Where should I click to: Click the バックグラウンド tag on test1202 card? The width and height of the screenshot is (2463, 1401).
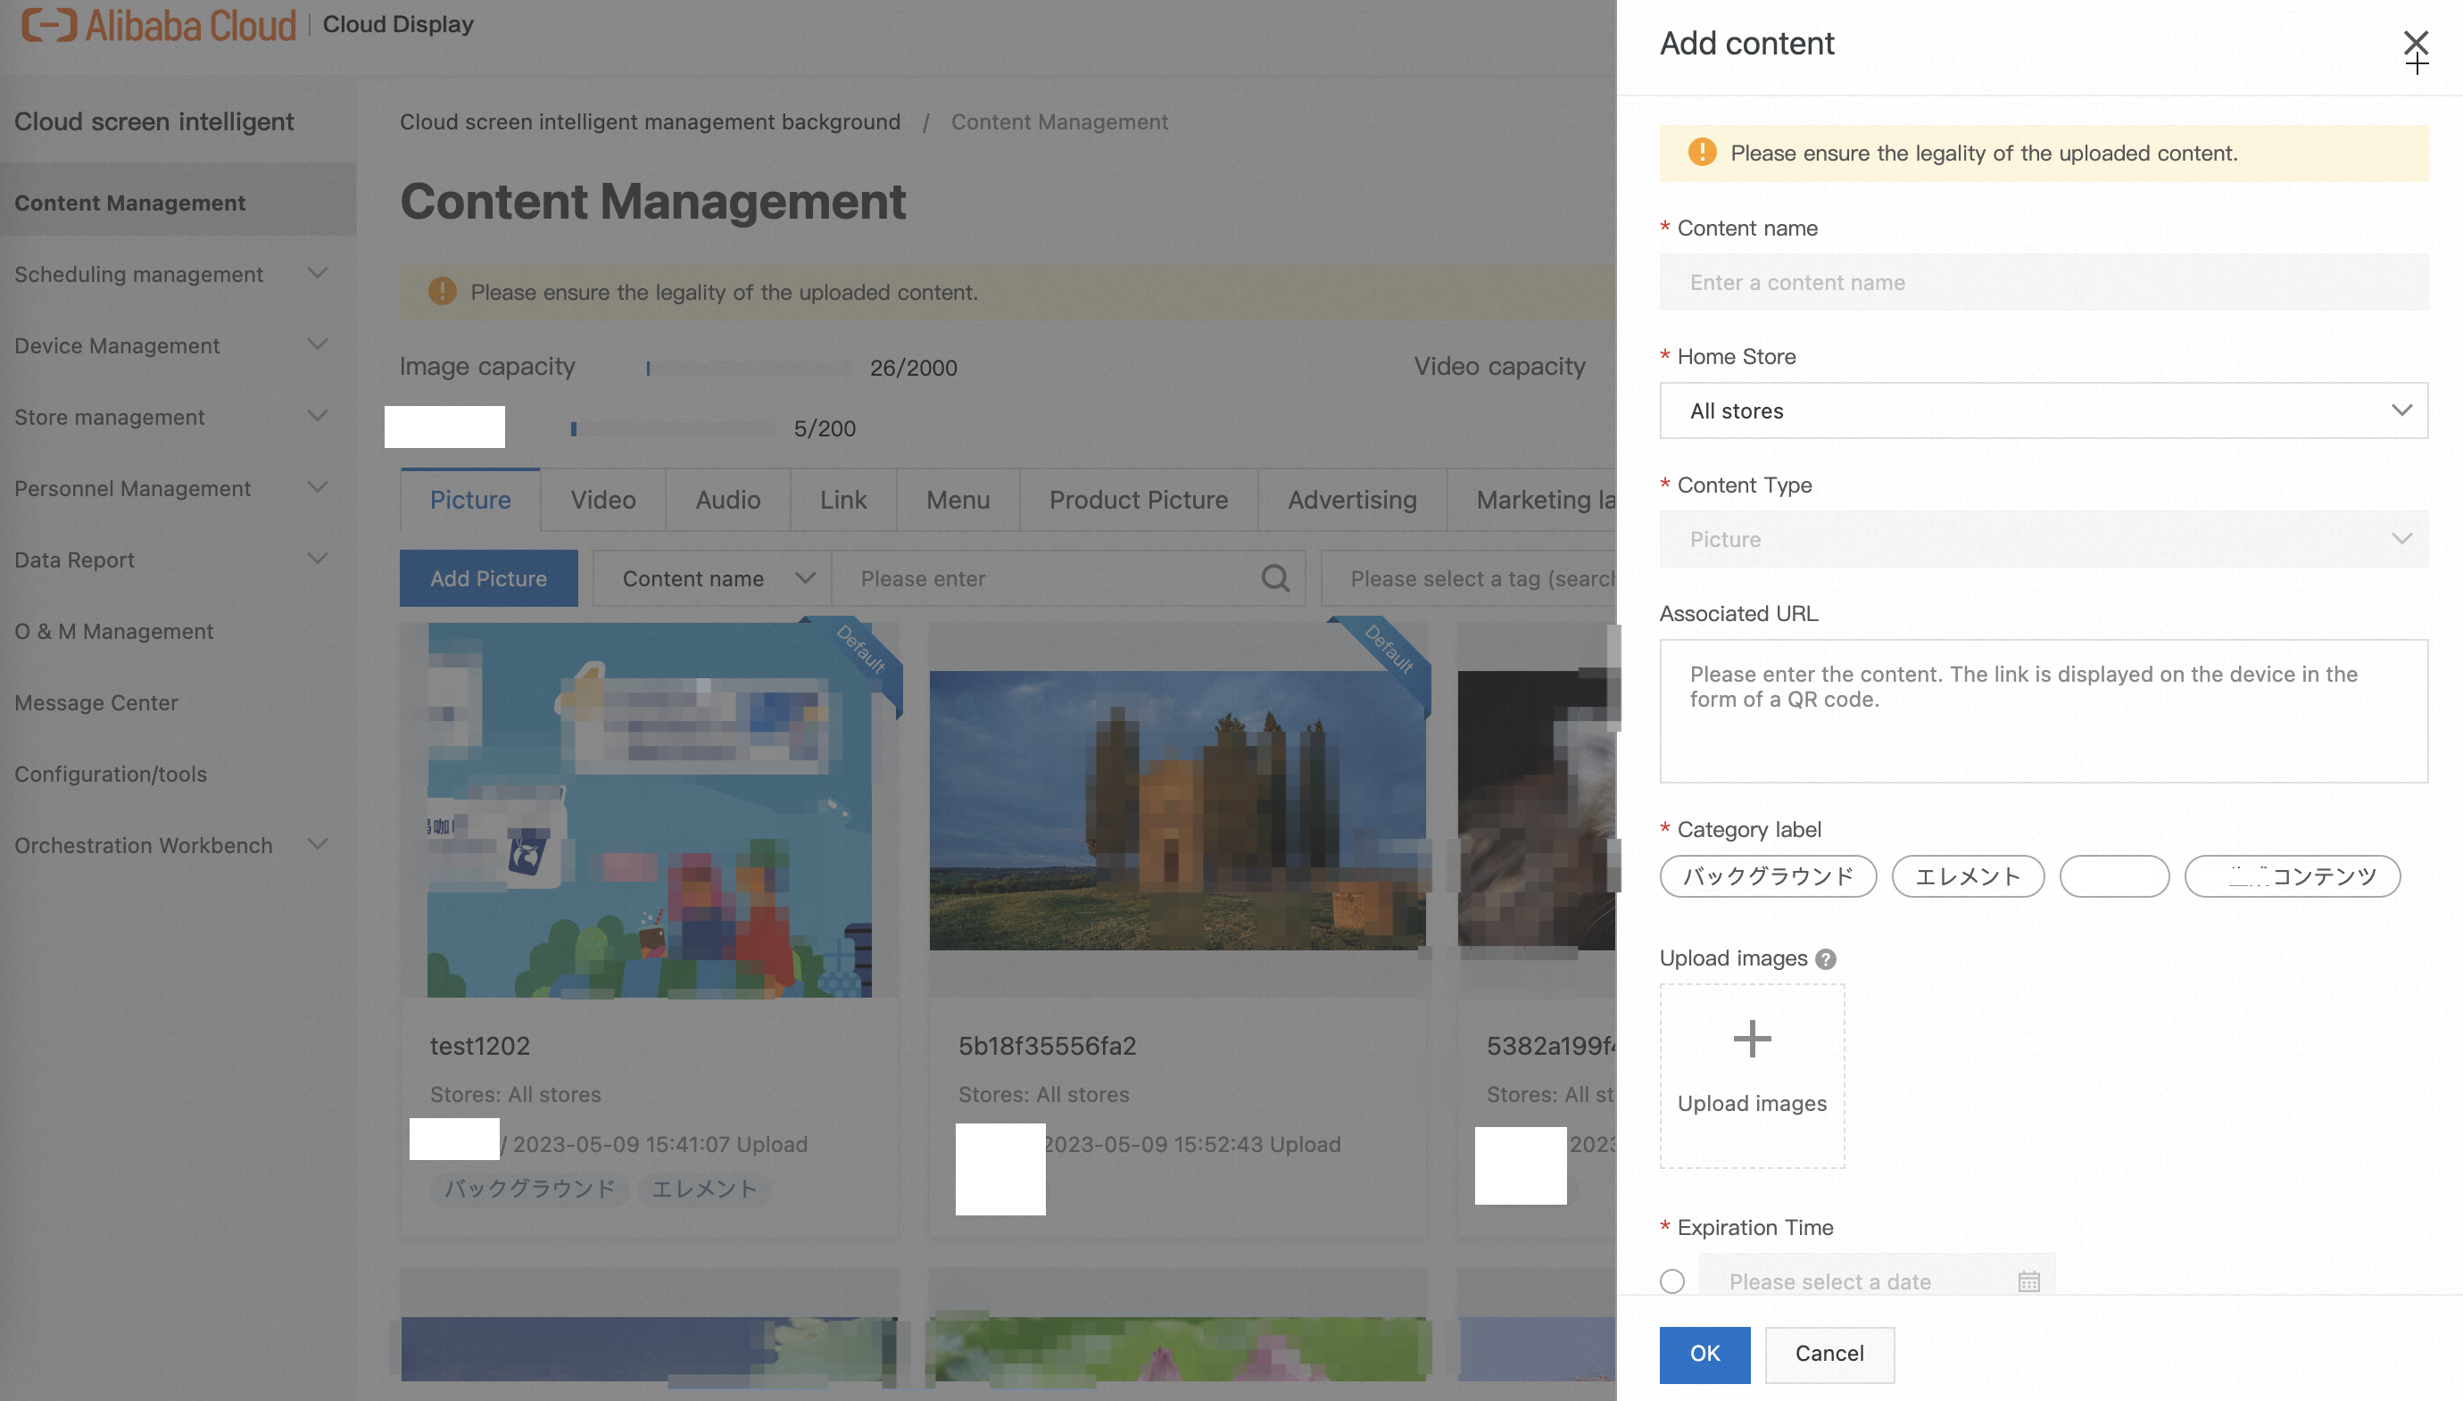[x=529, y=1189]
